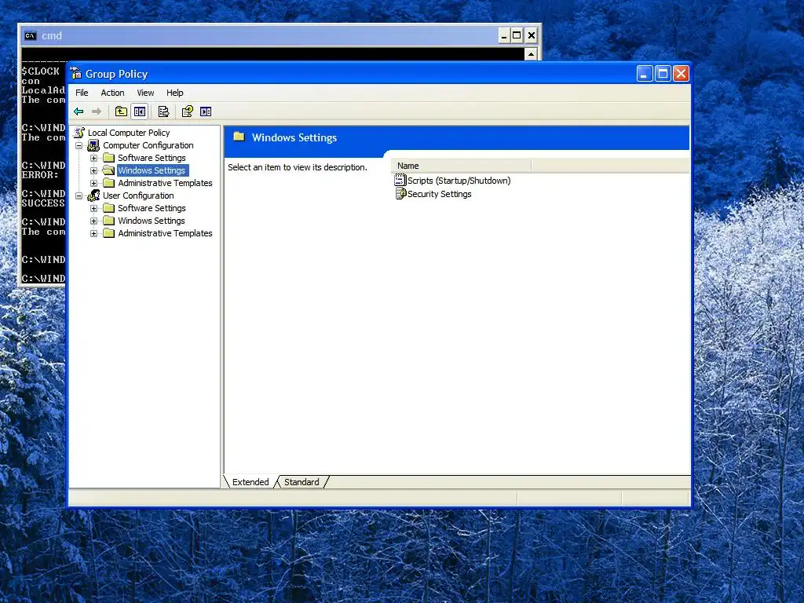Open the View menu
Image resolution: width=804 pixels, height=603 pixels.
coord(145,93)
